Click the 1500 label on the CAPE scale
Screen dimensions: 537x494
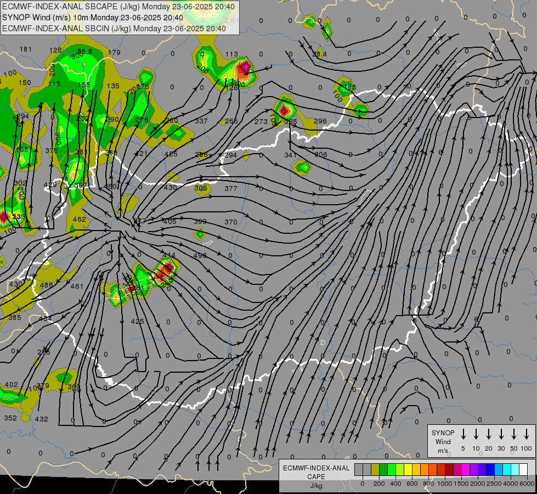pos(461,484)
